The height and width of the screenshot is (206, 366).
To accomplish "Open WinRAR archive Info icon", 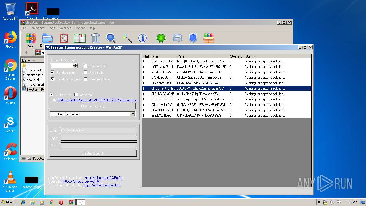I will point(142,38).
